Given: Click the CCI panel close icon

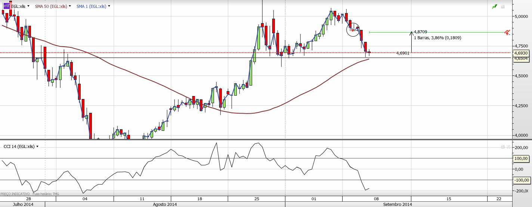Looking at the screenshot, I should tap(508, 147).
